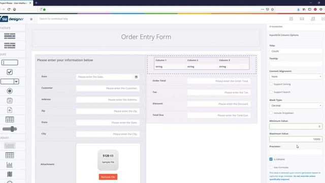Click the Customer input field

pos(108,88)
